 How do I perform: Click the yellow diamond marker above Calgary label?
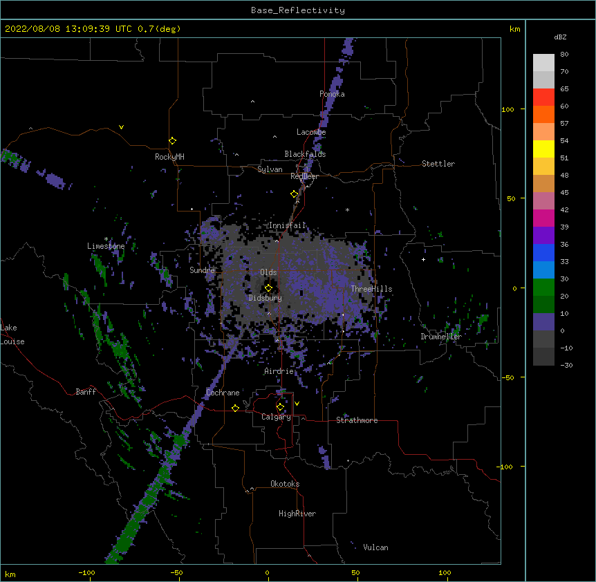pos(280,407)
